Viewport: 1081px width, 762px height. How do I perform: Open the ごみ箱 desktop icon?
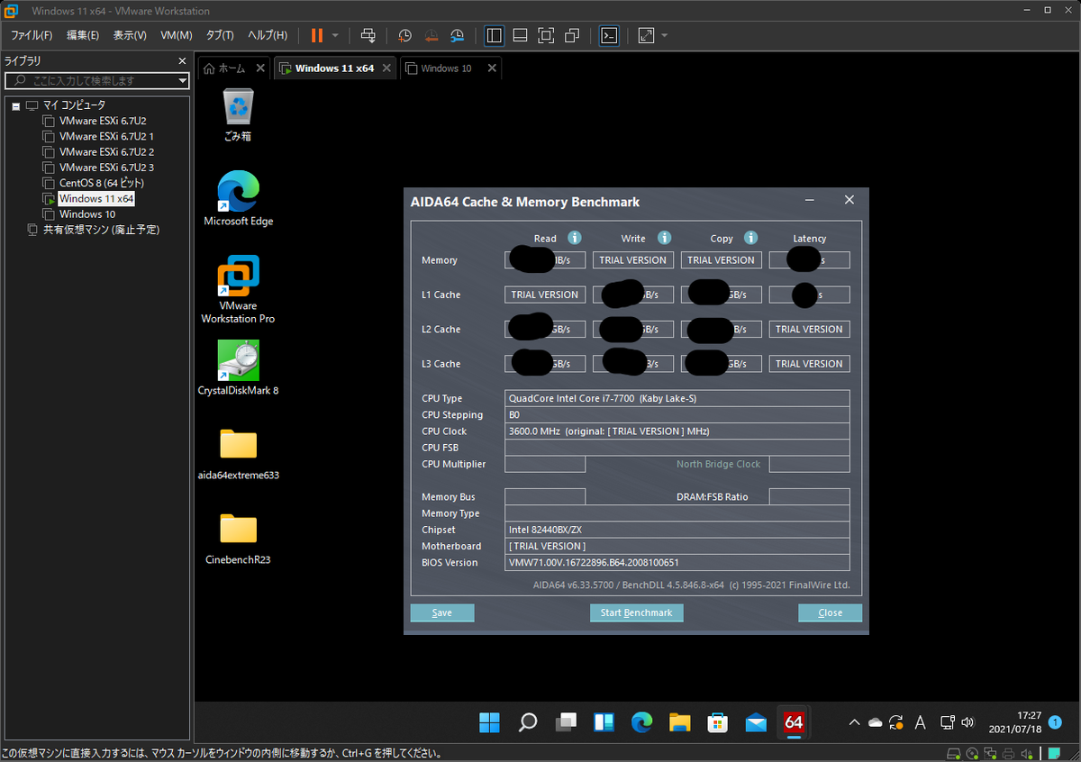tap(238, 115)
